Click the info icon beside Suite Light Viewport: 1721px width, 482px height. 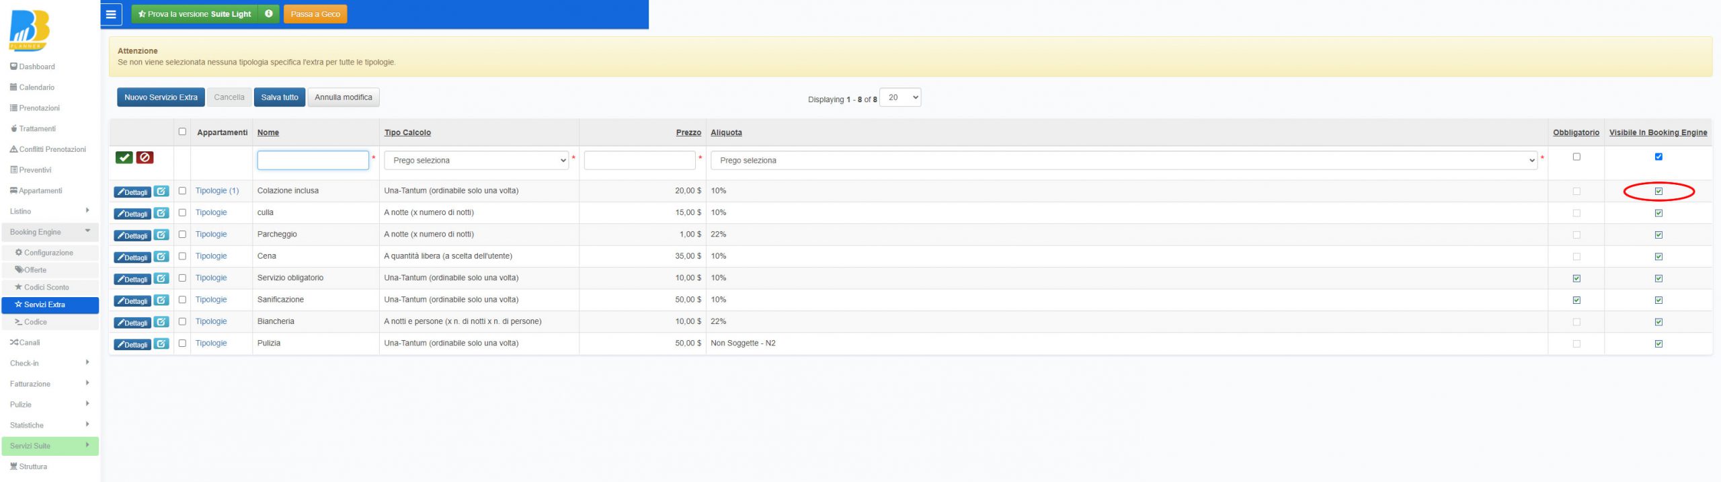268,14
